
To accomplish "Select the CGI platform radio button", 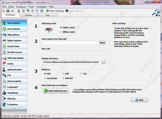I will tap(82, 74).
